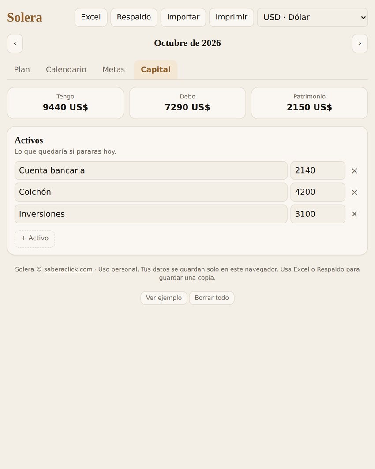This screenshot has height=469, width=375.
Task: Delete the Colchón asset row
Action: pyautogui.click(x=354, y=193)
